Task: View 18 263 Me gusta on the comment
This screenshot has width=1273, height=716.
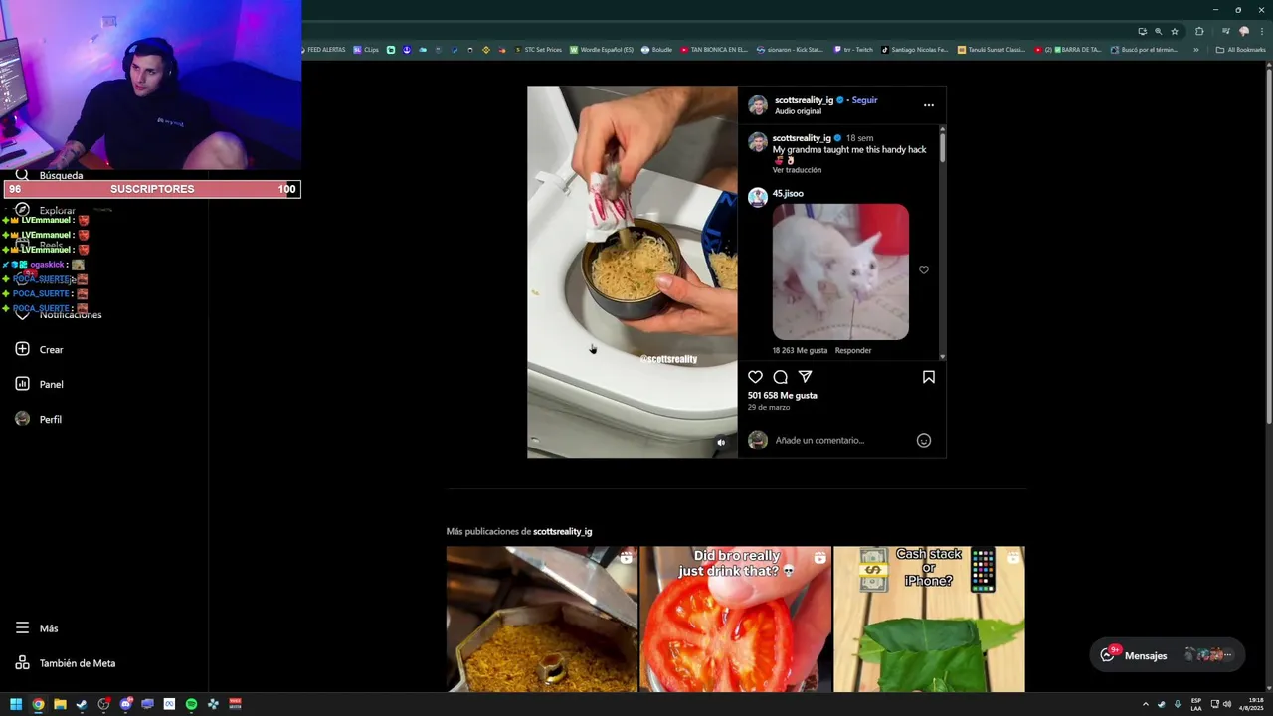Action: pos(800,350)
